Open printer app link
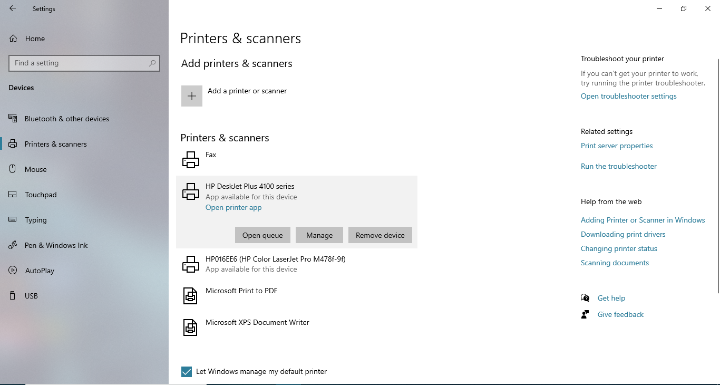 pos(233,207)
